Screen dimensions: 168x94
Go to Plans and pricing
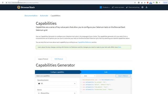point(133,7)
